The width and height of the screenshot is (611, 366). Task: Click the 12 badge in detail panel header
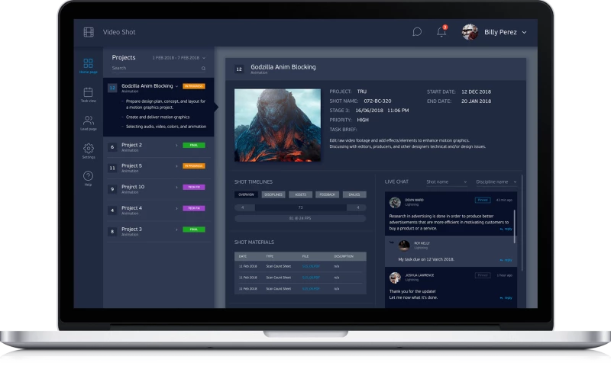[x=239, y=69]
